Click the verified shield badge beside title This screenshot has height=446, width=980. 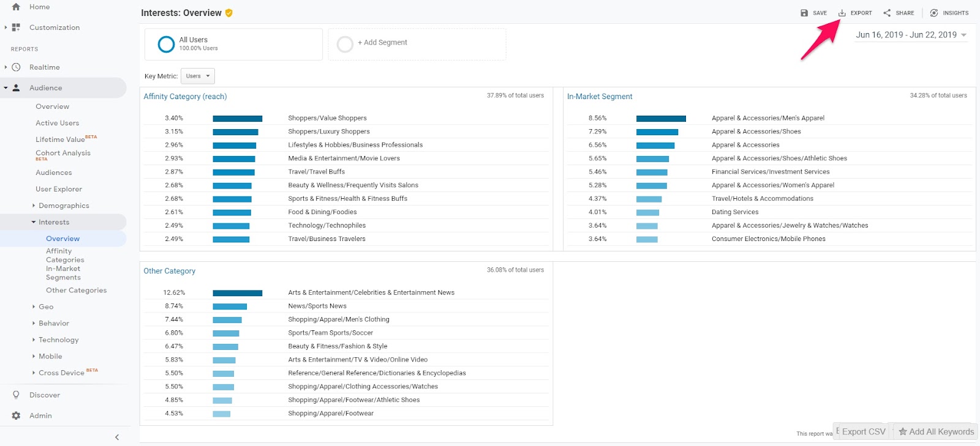(x=229, y=13)
